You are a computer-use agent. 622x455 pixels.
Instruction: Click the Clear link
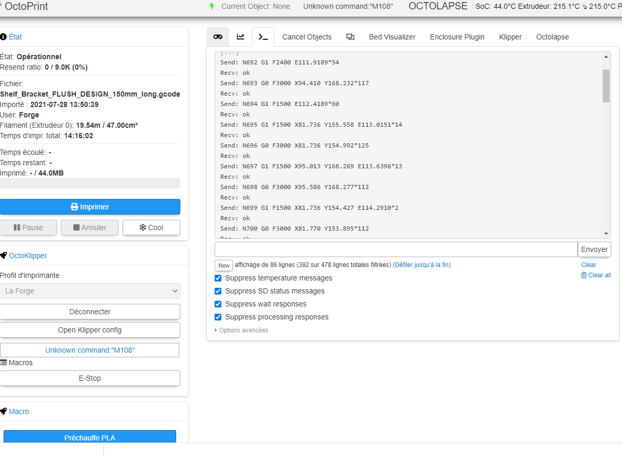tap(588, 265)
